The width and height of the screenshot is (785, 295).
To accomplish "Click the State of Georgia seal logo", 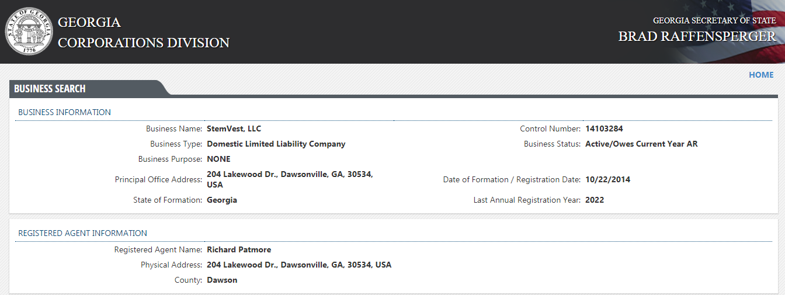I will 29,32.
